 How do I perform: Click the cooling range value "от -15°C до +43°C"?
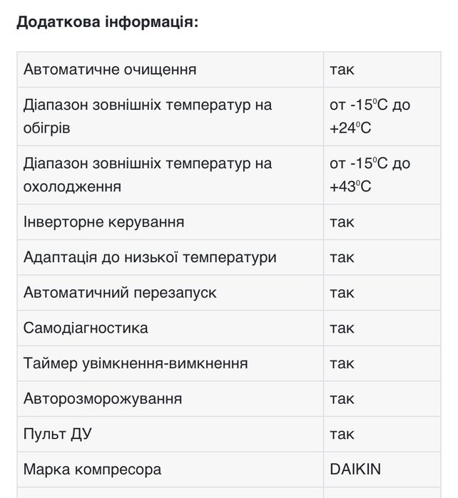pyautogui.click(x=370, y=175)
